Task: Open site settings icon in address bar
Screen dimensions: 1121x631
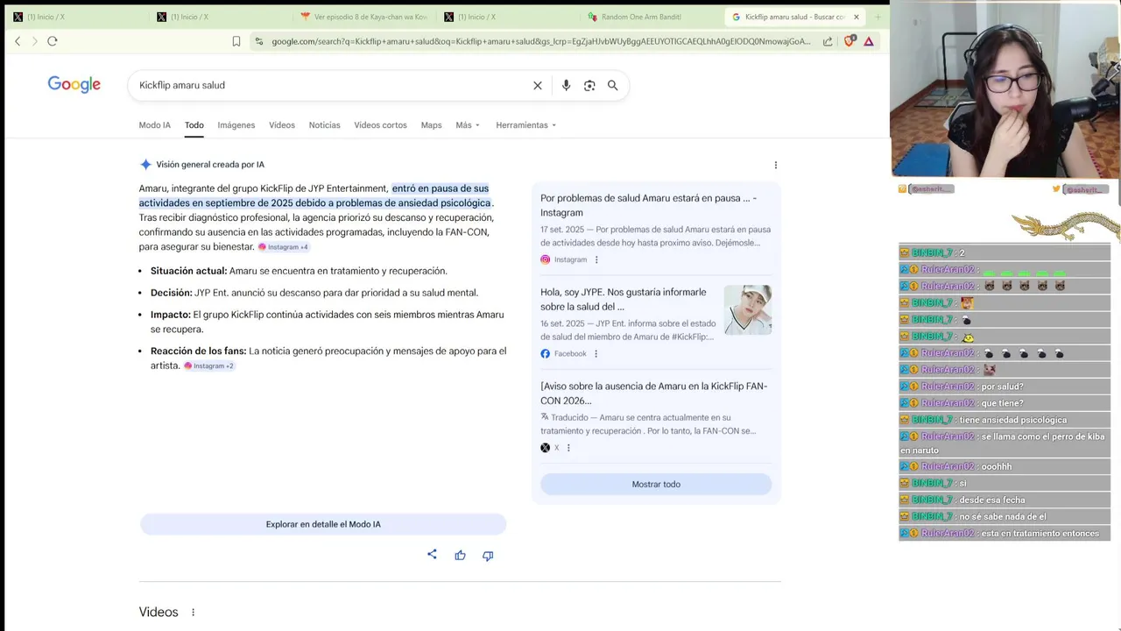Action: 258,41
